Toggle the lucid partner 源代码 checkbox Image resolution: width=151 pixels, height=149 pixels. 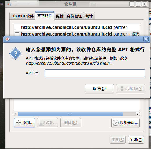[17, 34]
